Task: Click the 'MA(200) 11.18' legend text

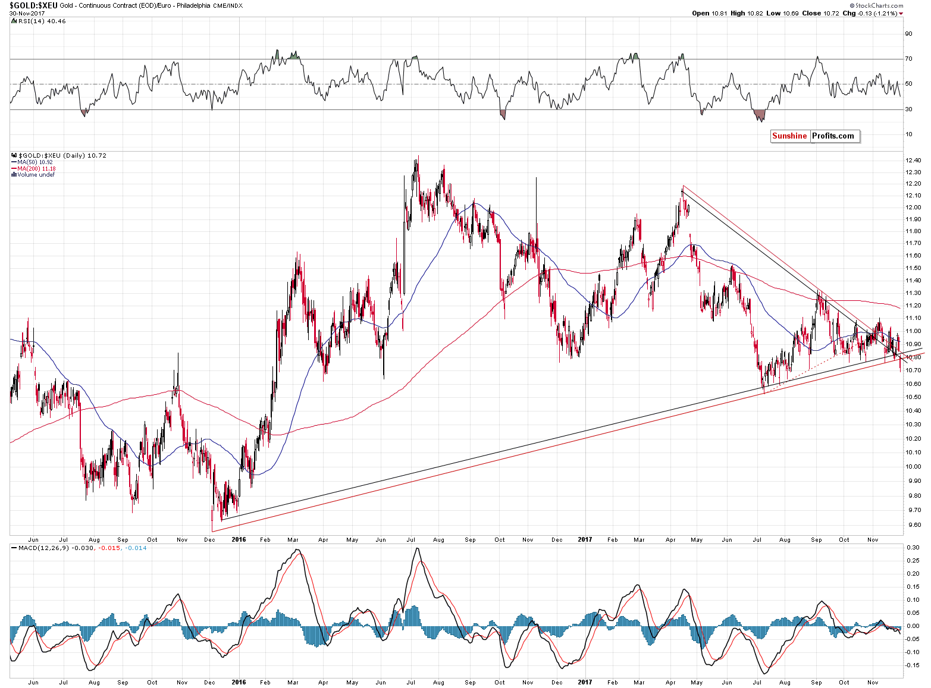Action: [37, 168]
